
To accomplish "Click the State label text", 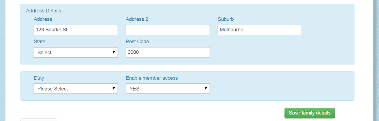I will (39, 42).
